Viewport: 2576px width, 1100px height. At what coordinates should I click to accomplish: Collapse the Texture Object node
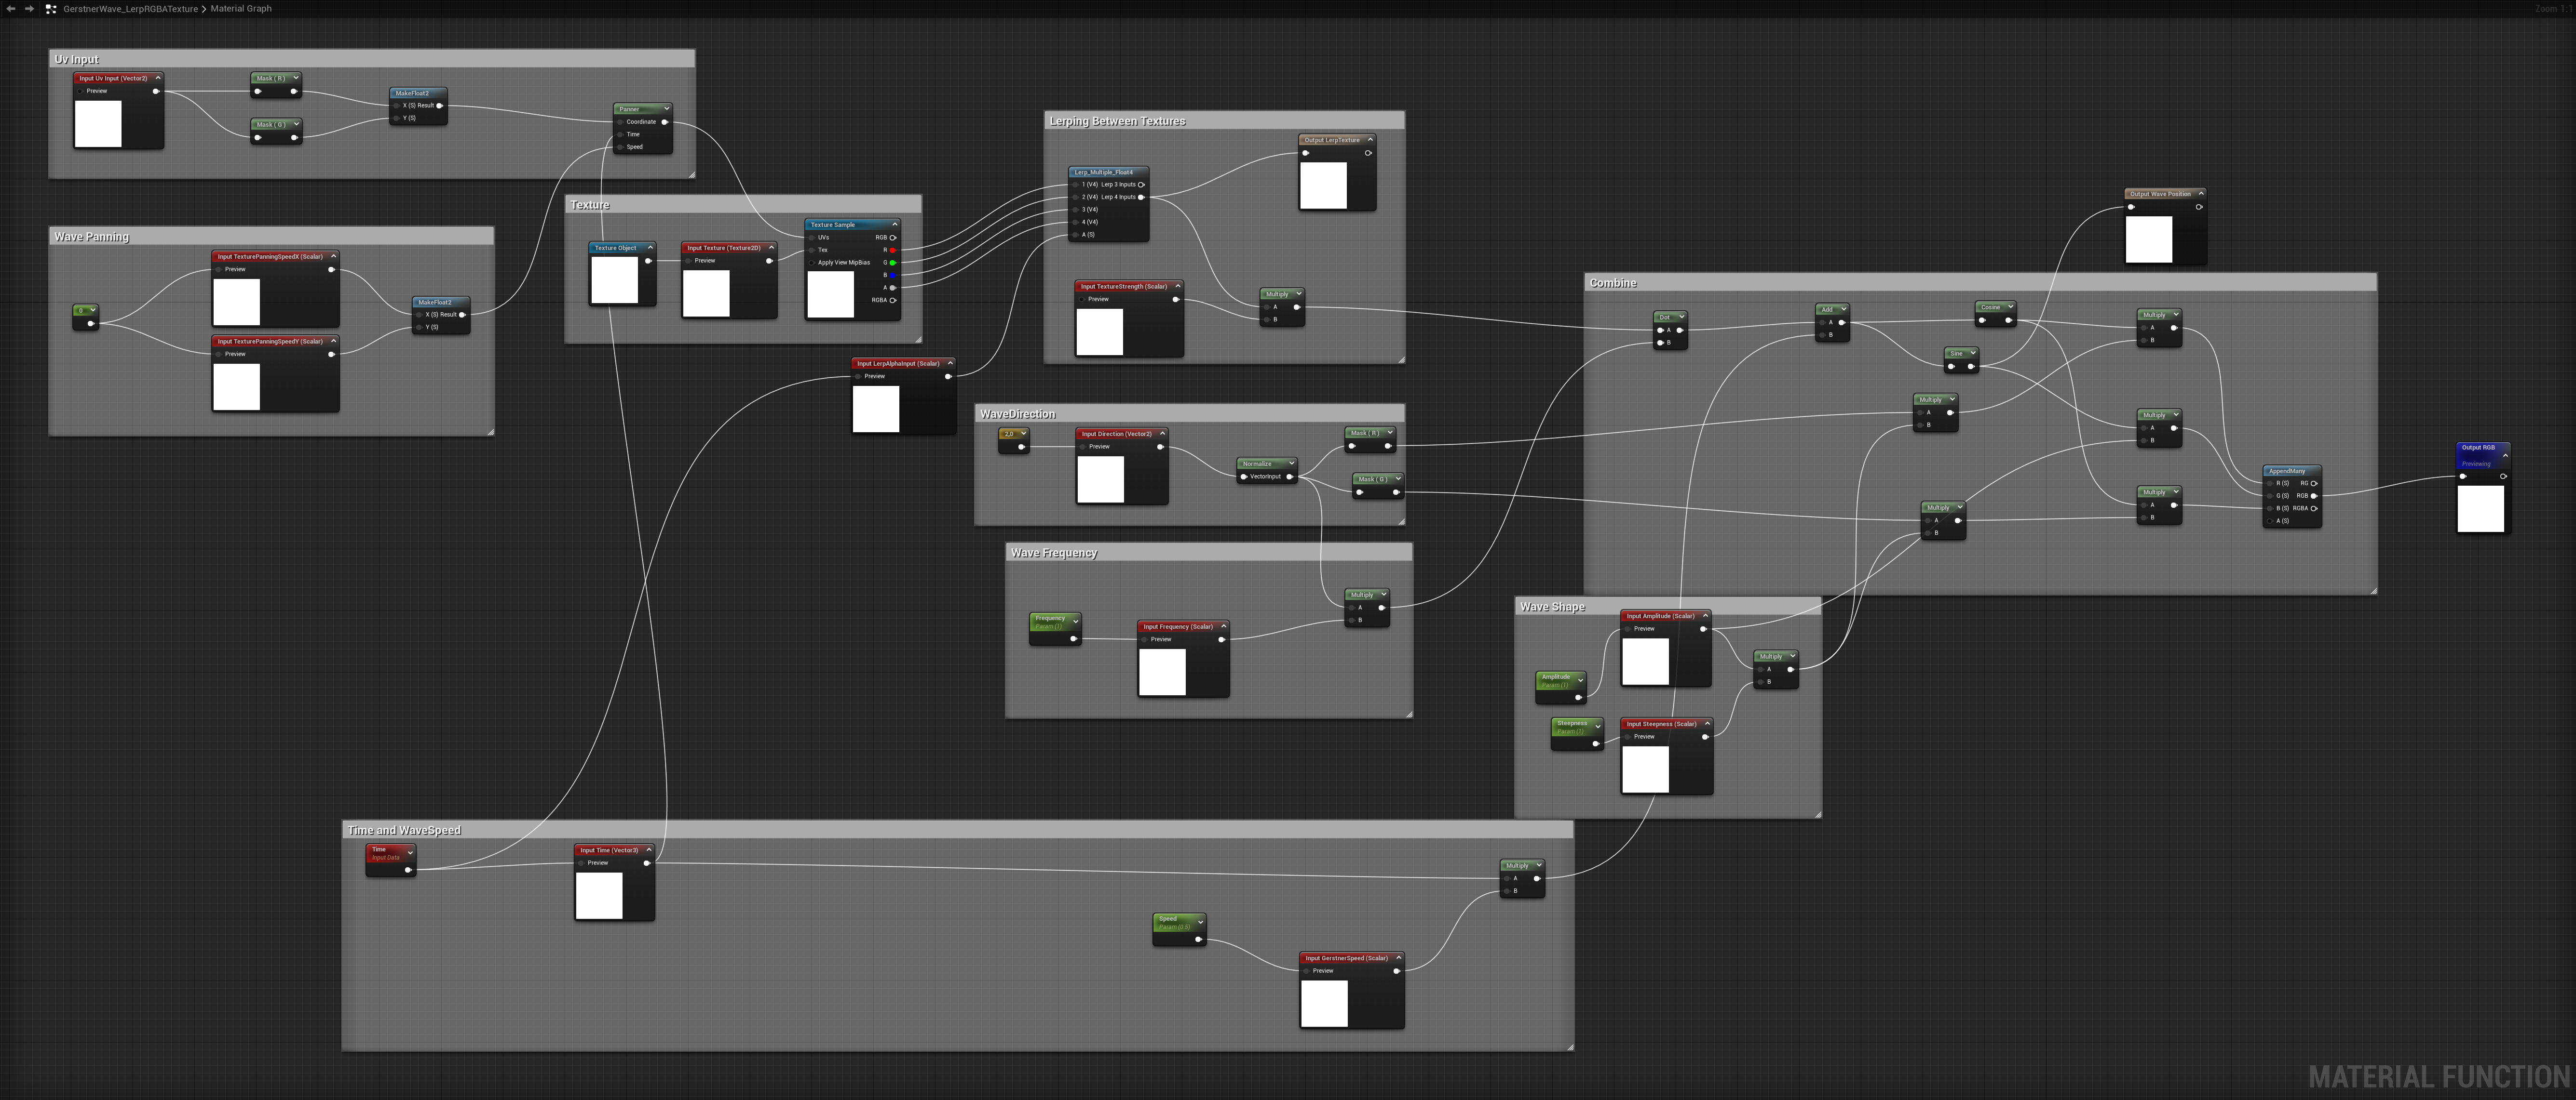point(650,248)
